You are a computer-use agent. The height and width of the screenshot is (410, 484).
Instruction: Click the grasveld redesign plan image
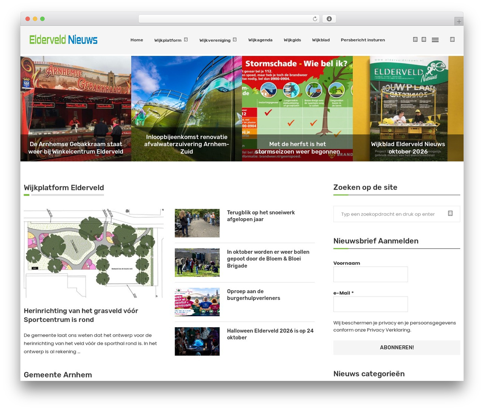point(94,253)
